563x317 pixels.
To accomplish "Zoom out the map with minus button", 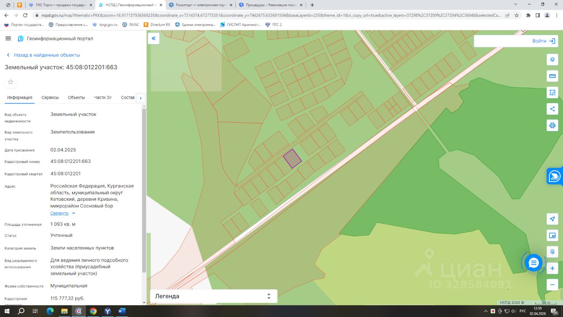I will 552,284.
